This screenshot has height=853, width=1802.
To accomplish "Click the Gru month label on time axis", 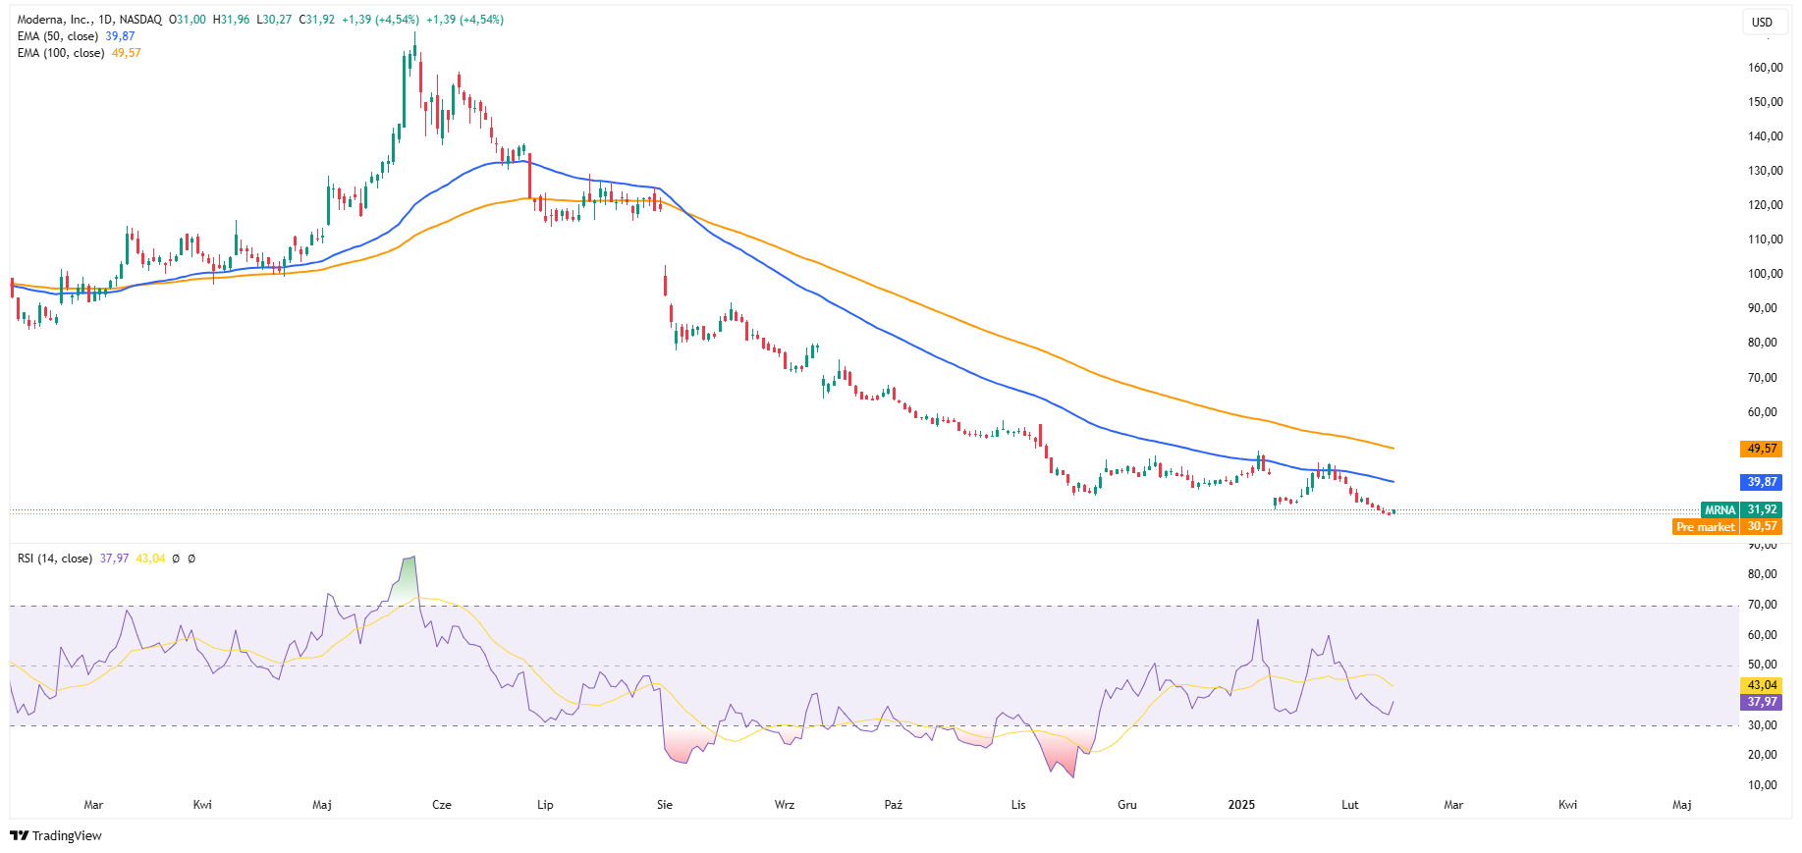I will click(1127, 805).
